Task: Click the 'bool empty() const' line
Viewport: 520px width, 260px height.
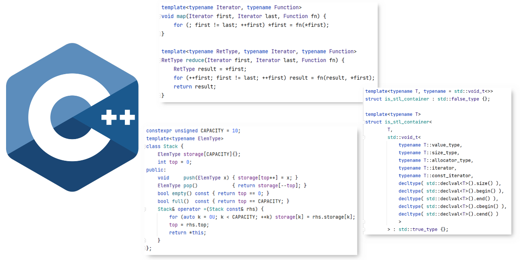Action: pyautogui.click(x=213, y=193)
